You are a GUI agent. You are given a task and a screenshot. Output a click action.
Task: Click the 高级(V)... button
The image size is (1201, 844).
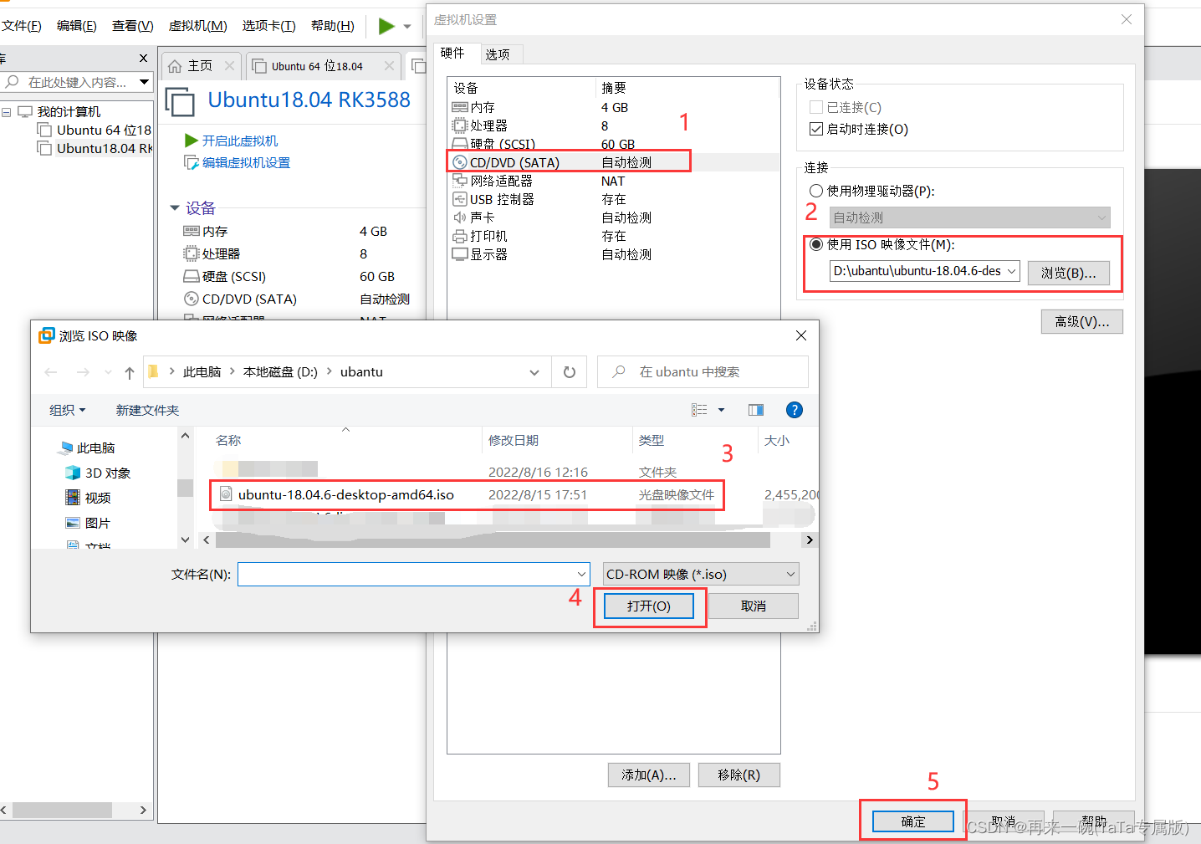(x=1081, y=321)
